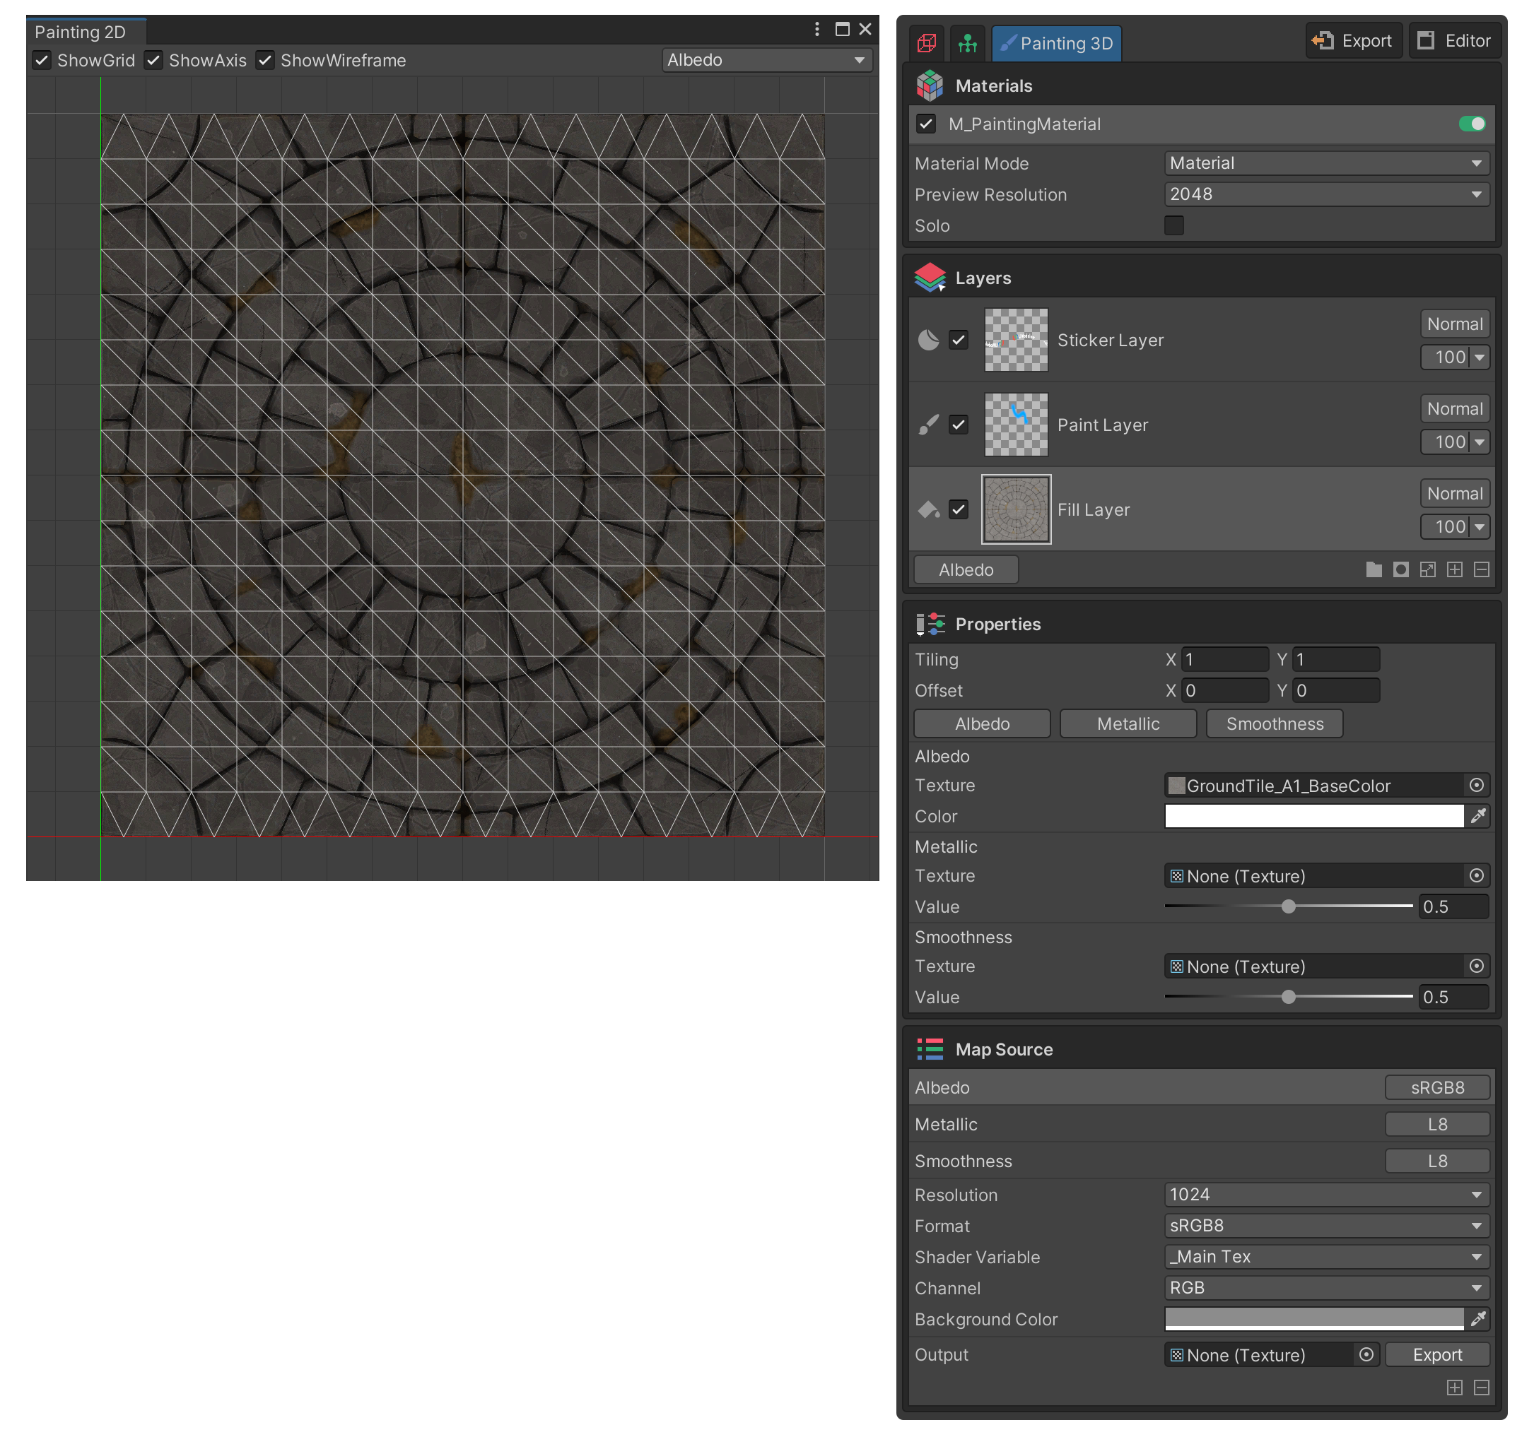
Task: Toggle the M_PaintingMaterial checkbox
Action: (925, 124)
